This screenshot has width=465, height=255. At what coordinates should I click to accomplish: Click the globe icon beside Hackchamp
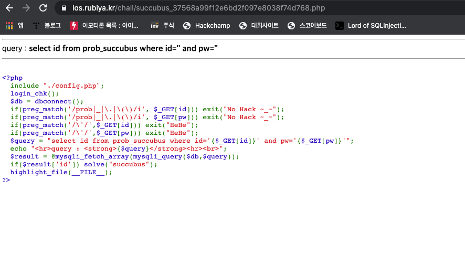coord(187,26)
